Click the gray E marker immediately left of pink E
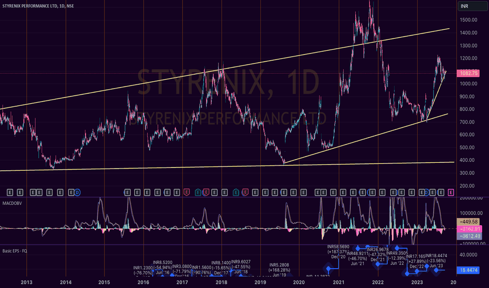This screenshot has height=288, width=489. (441, 192)
